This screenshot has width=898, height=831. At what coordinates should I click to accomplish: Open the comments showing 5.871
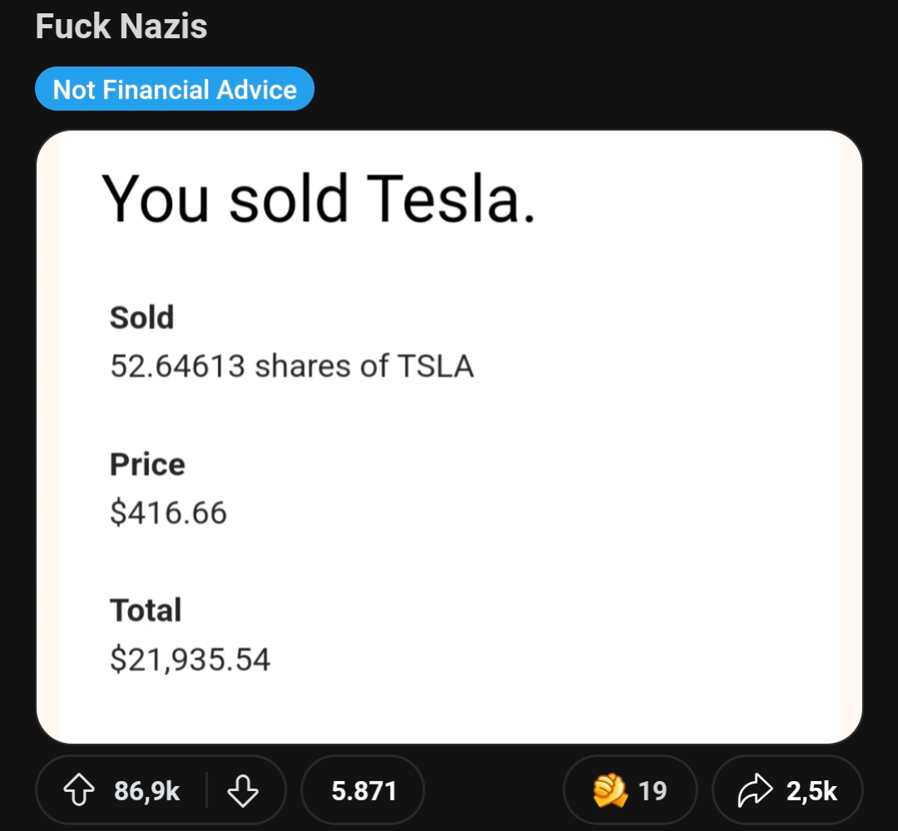[363, 790]
